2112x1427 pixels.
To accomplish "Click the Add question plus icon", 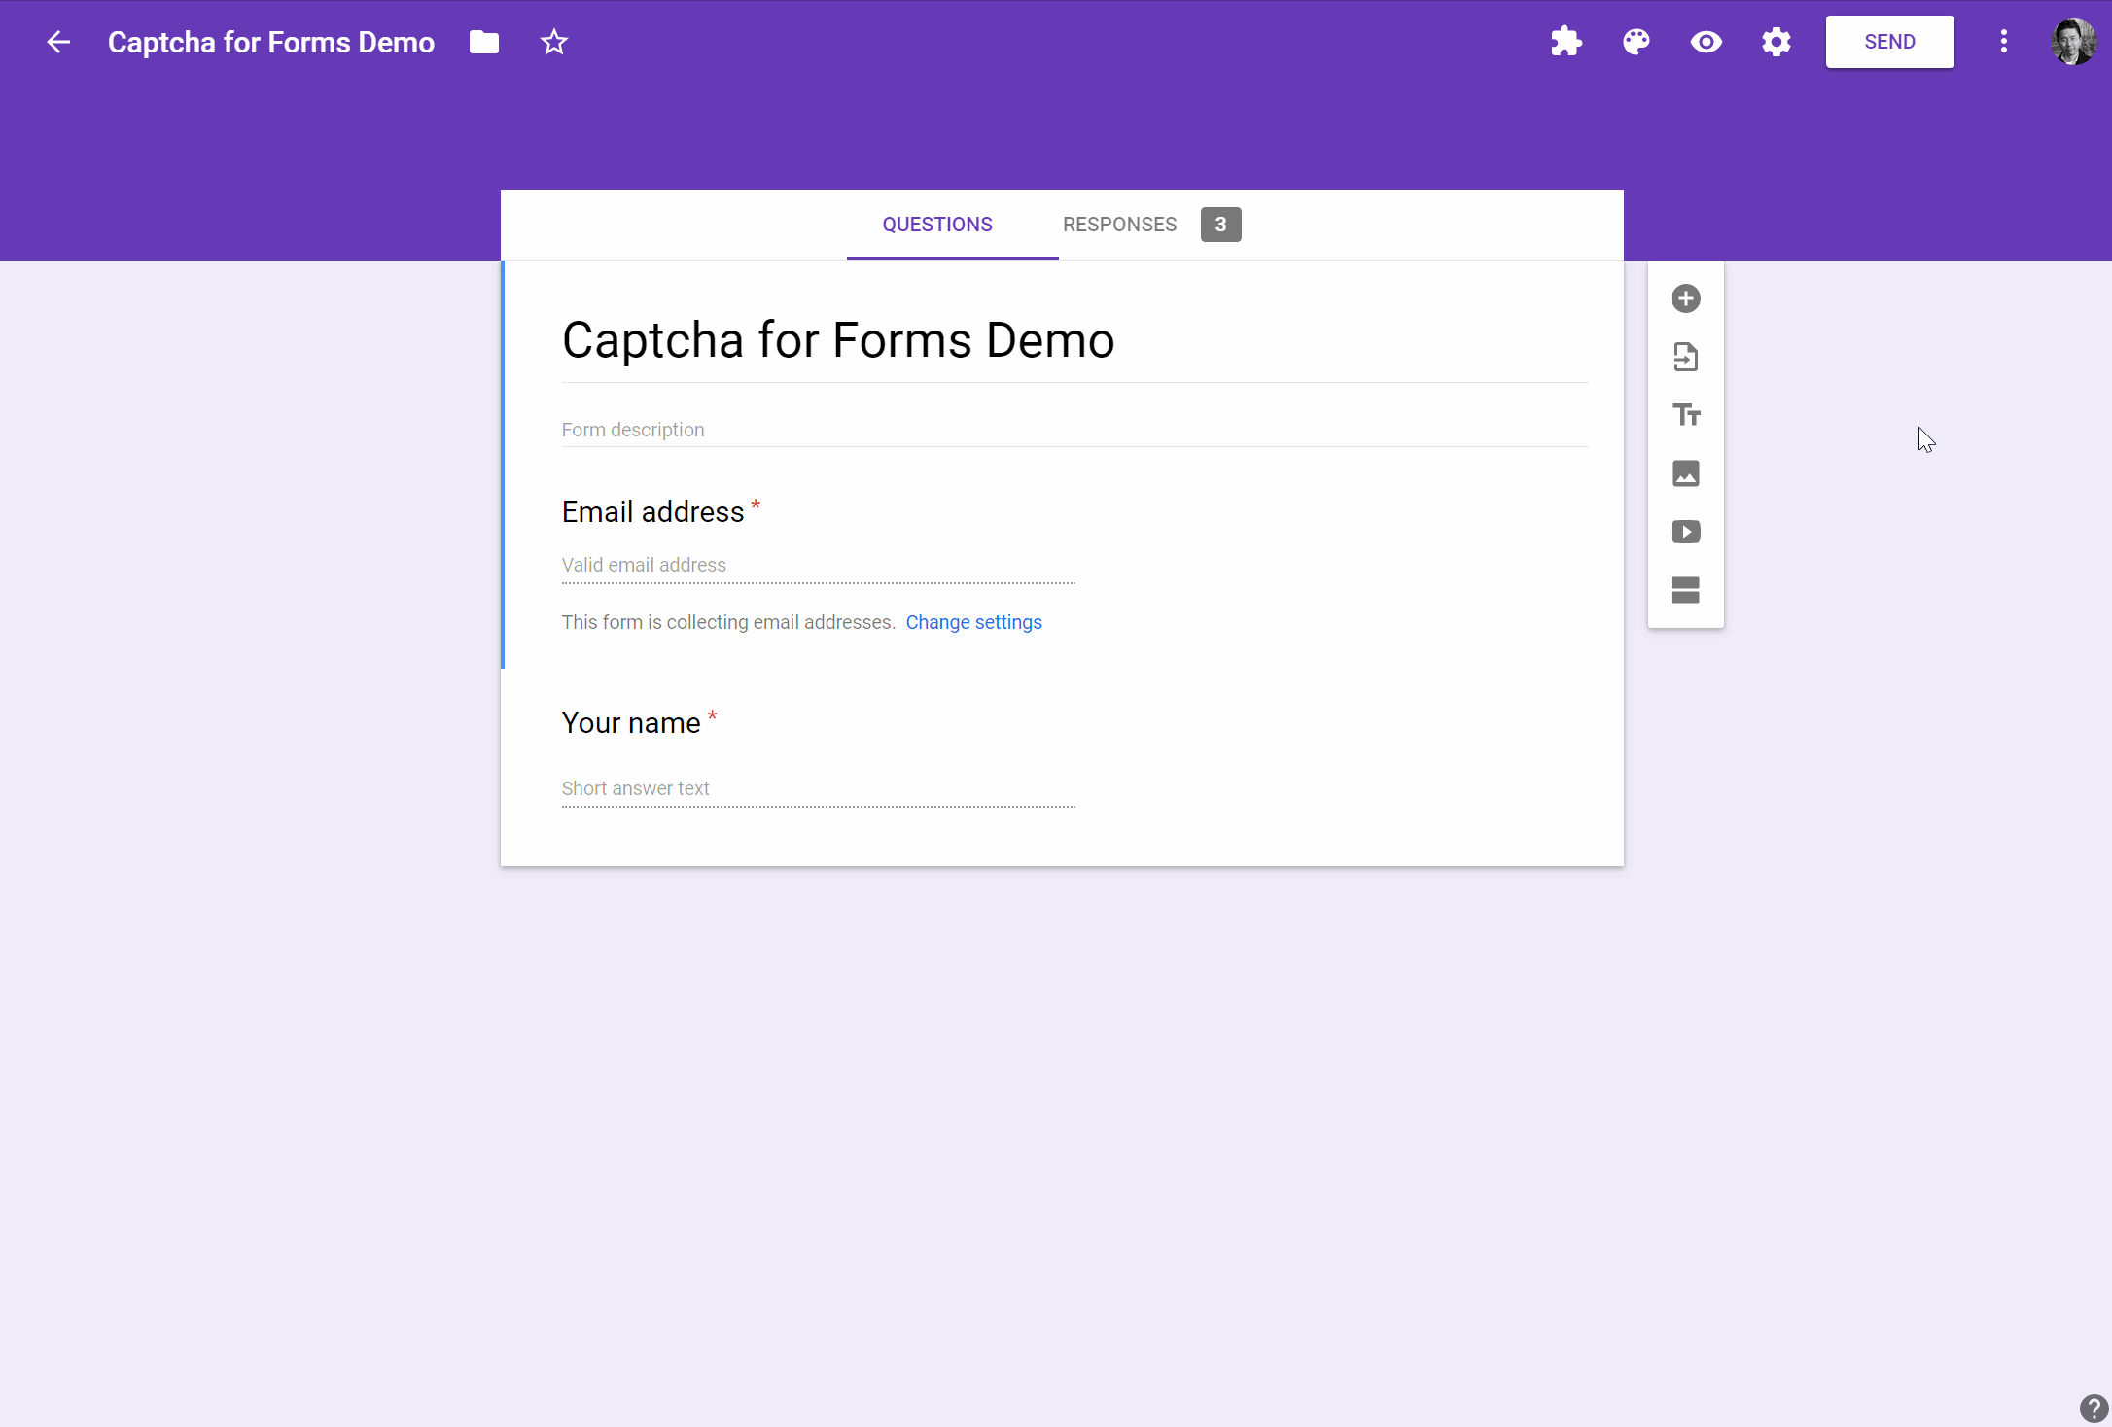I will tap(1685, 298).
